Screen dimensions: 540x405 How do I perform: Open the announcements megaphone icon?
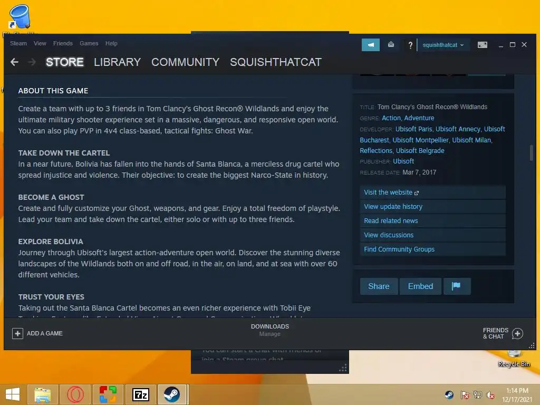pyautogui.click(x=371, y=45)
